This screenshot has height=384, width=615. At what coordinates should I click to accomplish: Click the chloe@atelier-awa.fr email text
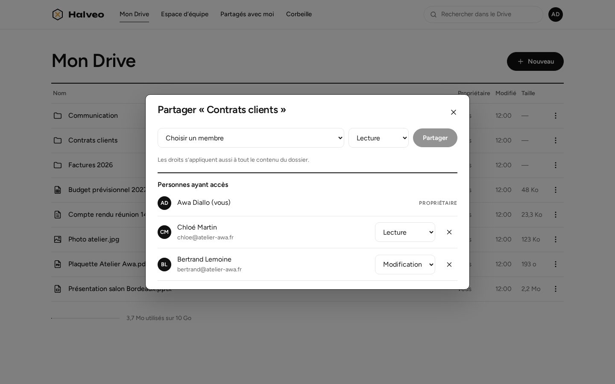(x=205, y=238)
